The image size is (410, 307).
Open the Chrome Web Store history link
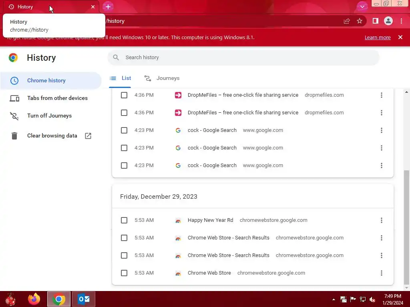[x=209, y=273]
